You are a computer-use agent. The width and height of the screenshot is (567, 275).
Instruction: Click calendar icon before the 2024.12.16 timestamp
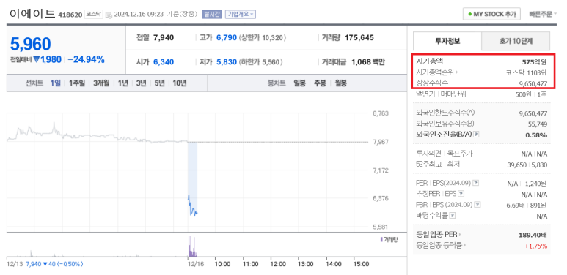(109, 15)
